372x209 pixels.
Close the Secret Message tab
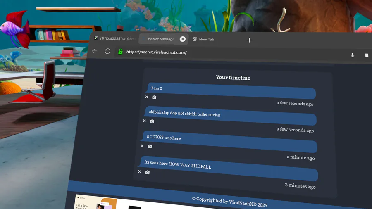[x=182, y=39]
